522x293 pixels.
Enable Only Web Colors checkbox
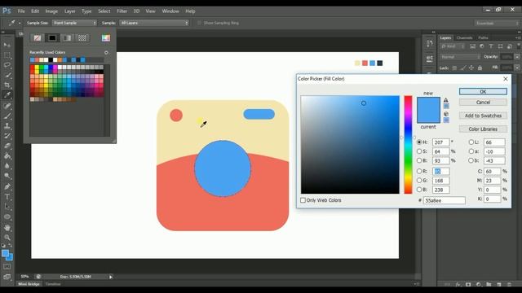pyautogui.click(x=303, y=200)
